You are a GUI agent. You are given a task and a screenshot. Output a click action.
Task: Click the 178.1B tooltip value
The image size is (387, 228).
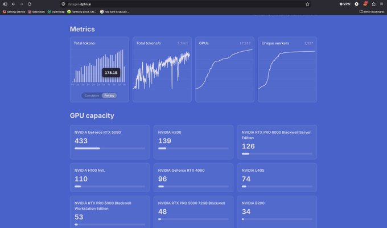click(111, 73)
